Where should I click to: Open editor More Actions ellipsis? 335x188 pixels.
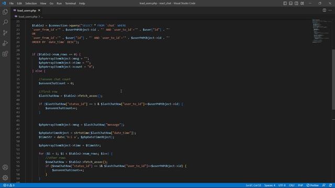(330, 10)
